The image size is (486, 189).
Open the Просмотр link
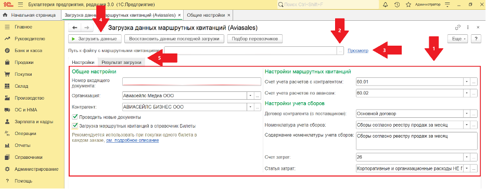click(358, 51)
